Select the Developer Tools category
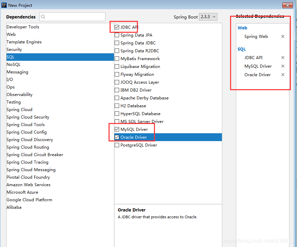The image size is (297, 247). click(x=60, y=27)
